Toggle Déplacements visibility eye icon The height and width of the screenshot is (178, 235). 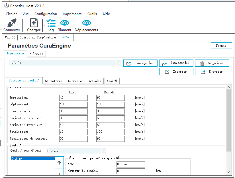tap(87, 23)
